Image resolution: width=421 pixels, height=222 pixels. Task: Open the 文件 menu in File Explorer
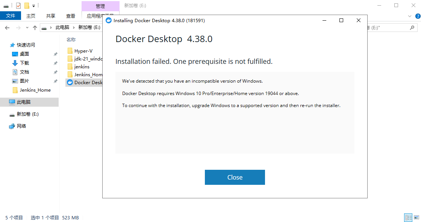(11, 16)
